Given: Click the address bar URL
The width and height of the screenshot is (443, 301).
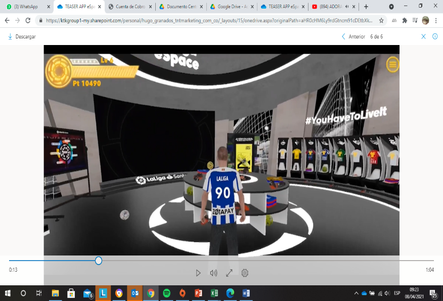Looking at the screenshot, I should 209,20.
